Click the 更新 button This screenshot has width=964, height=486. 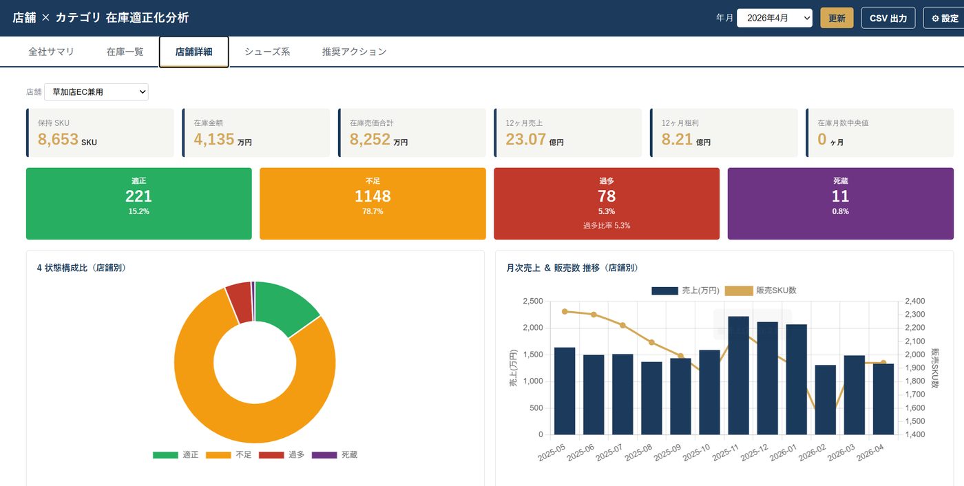pos(837,18)
